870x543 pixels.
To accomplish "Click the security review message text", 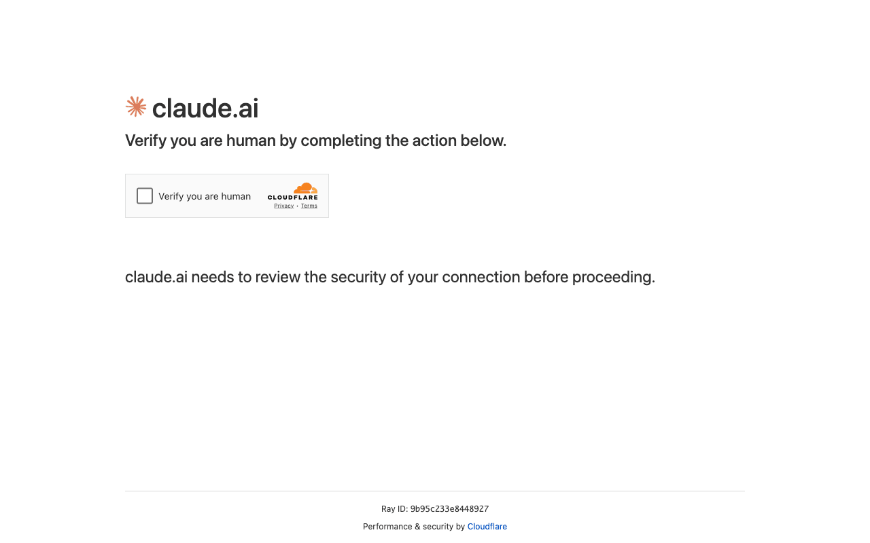I will (x=389, y=277).
